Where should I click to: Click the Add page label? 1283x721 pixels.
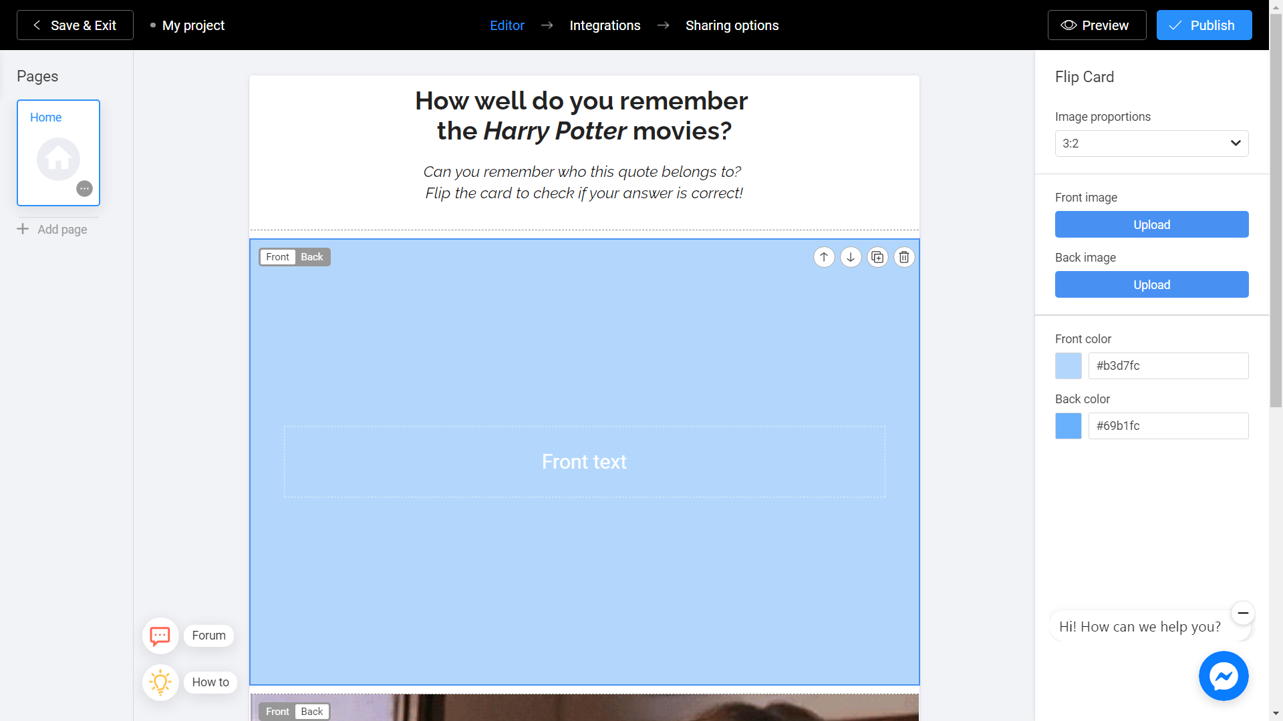point(62,229)
